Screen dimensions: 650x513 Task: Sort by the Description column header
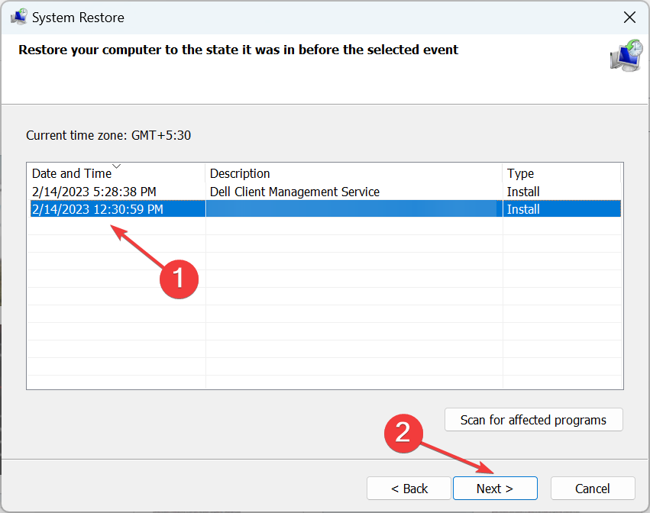[354, 173]
